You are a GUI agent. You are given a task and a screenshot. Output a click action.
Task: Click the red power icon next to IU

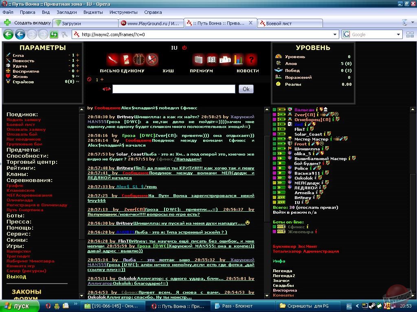184,48
